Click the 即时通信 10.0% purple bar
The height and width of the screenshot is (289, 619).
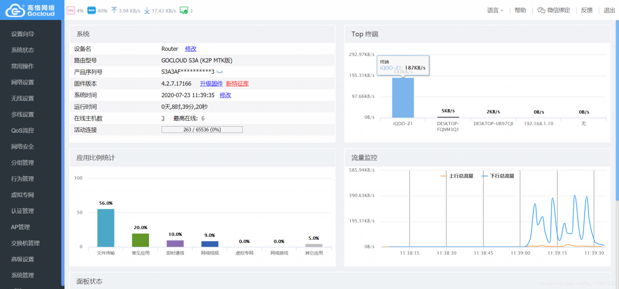pos(175,244)
